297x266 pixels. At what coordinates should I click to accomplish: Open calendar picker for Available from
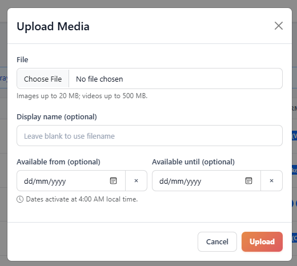[x=113, y=181]
